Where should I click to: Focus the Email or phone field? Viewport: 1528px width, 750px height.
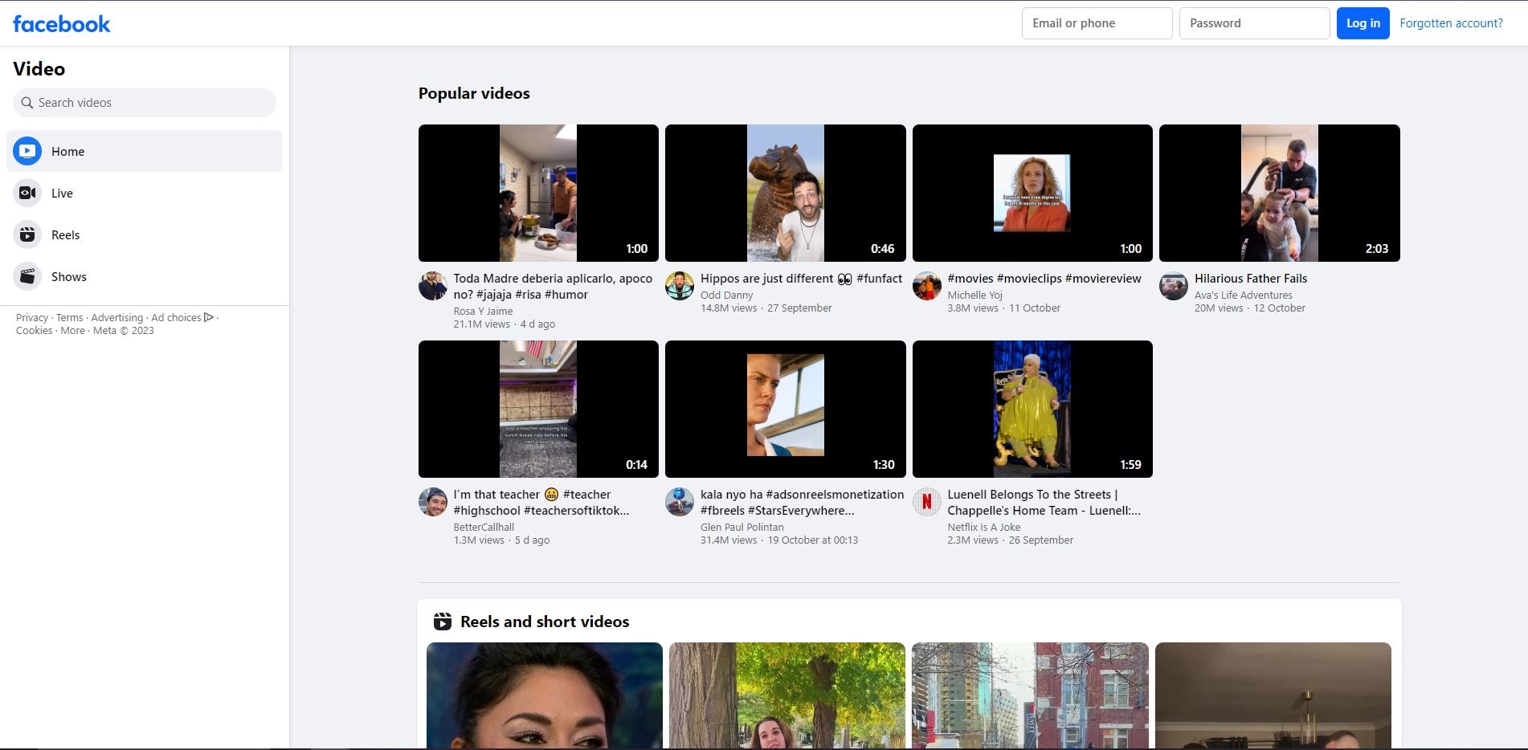pyautogui.click(x=1097, y=23)
